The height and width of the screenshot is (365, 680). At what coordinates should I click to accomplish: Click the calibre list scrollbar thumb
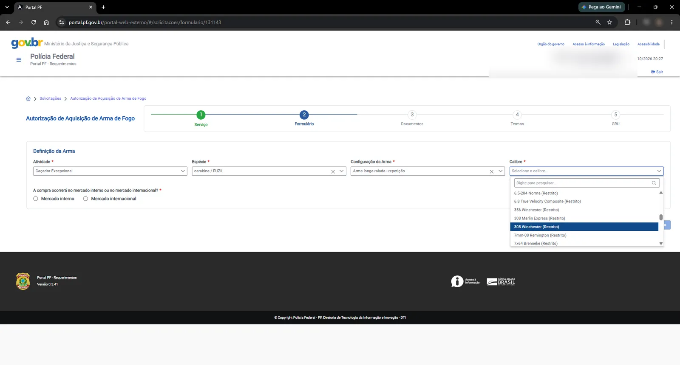[661, 217]
